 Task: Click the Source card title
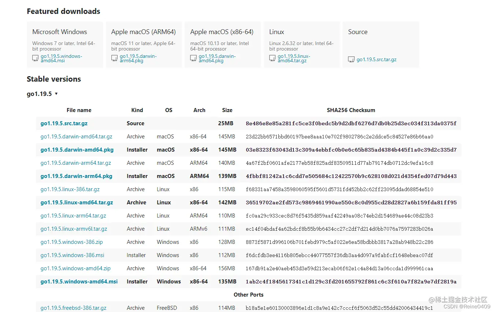(358, 32)
